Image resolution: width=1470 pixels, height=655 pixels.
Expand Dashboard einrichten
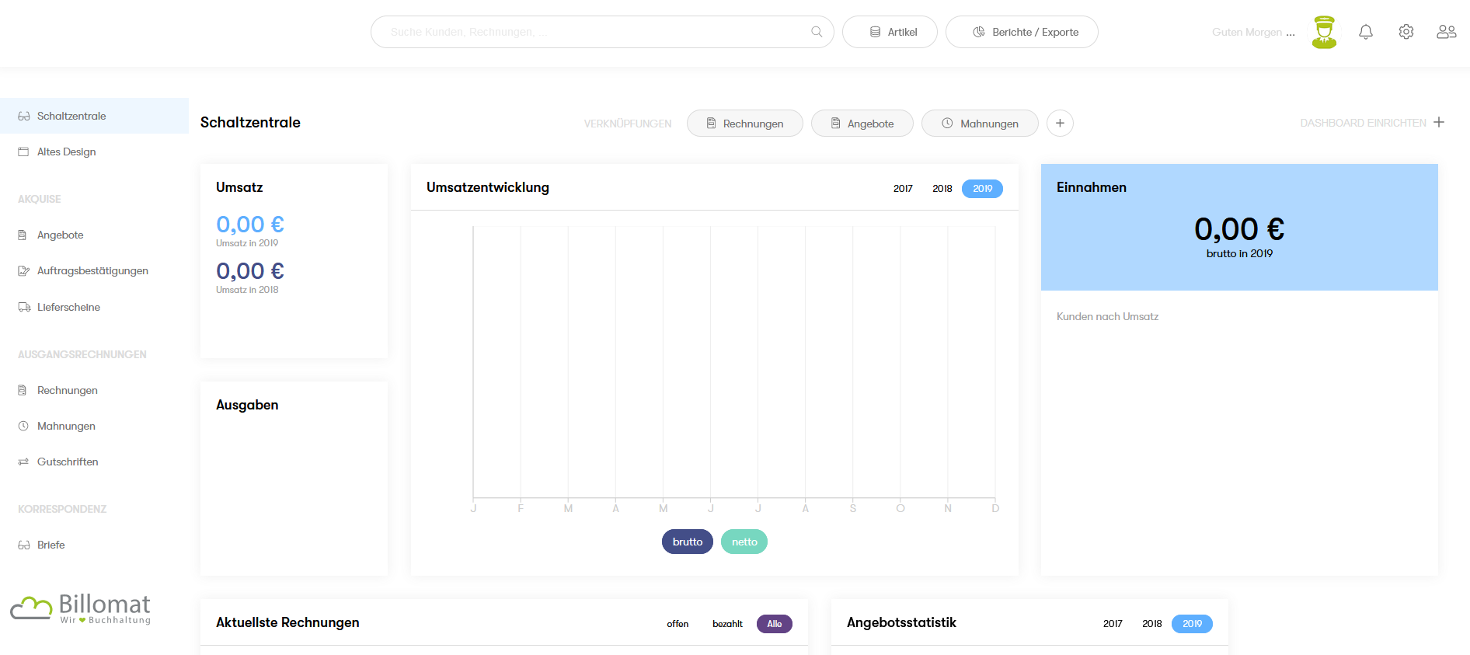(1372, 123)
